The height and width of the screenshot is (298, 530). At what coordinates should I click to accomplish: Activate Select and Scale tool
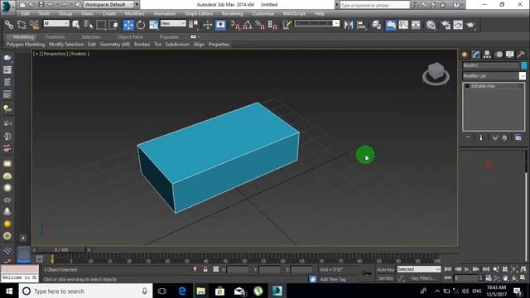153,25
